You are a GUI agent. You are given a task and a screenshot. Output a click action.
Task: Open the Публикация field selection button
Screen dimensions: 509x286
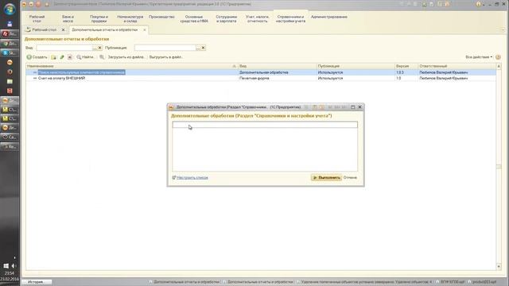[198, 48]
